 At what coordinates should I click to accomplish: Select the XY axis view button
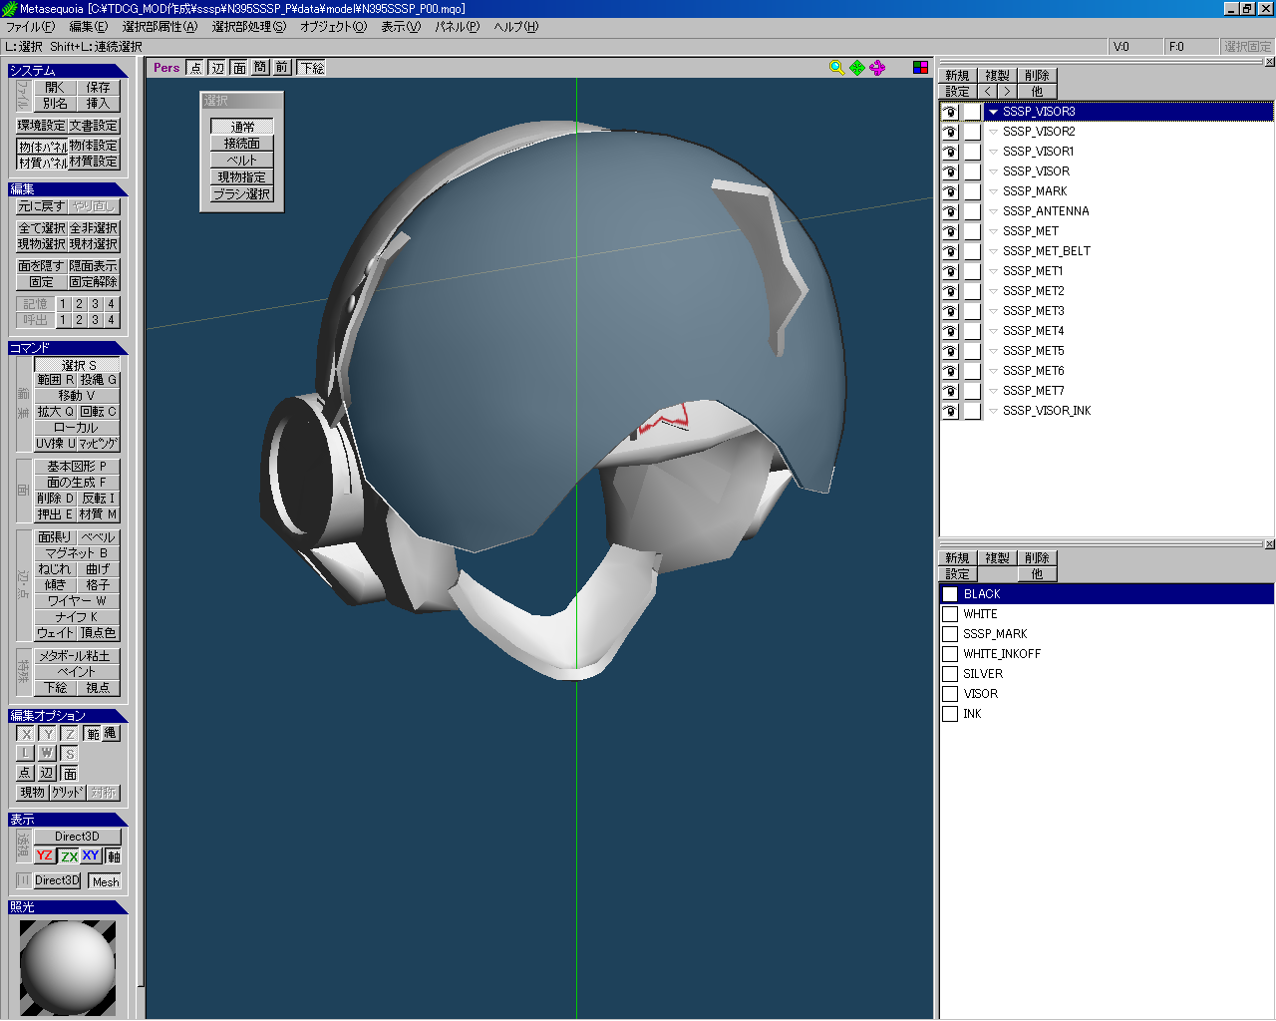91,855
